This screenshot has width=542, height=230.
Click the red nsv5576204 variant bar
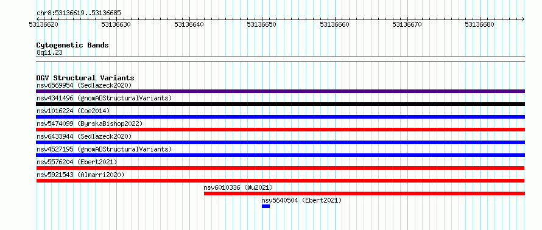click(280, 168)
